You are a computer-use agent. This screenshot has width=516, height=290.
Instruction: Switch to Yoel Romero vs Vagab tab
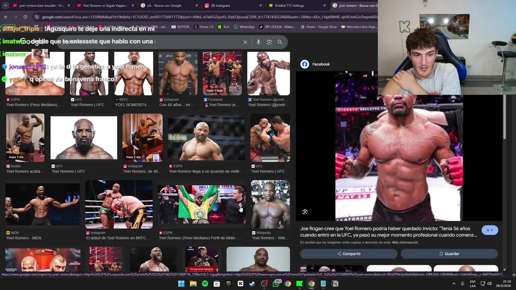(105, 6)
